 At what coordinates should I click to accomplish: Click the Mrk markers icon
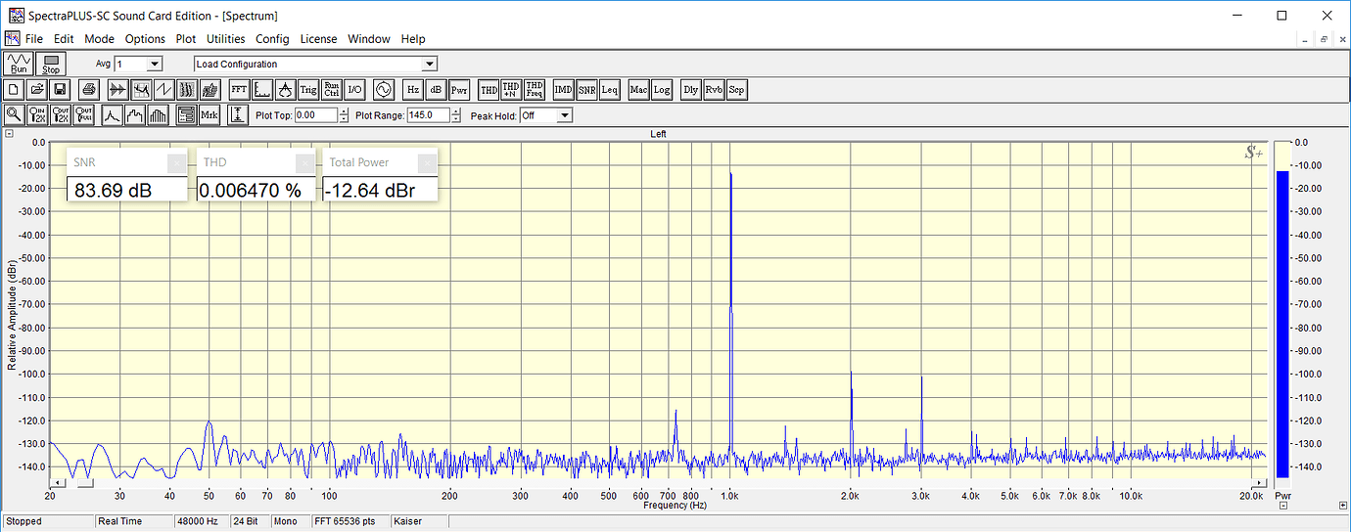tap(210, 115)
